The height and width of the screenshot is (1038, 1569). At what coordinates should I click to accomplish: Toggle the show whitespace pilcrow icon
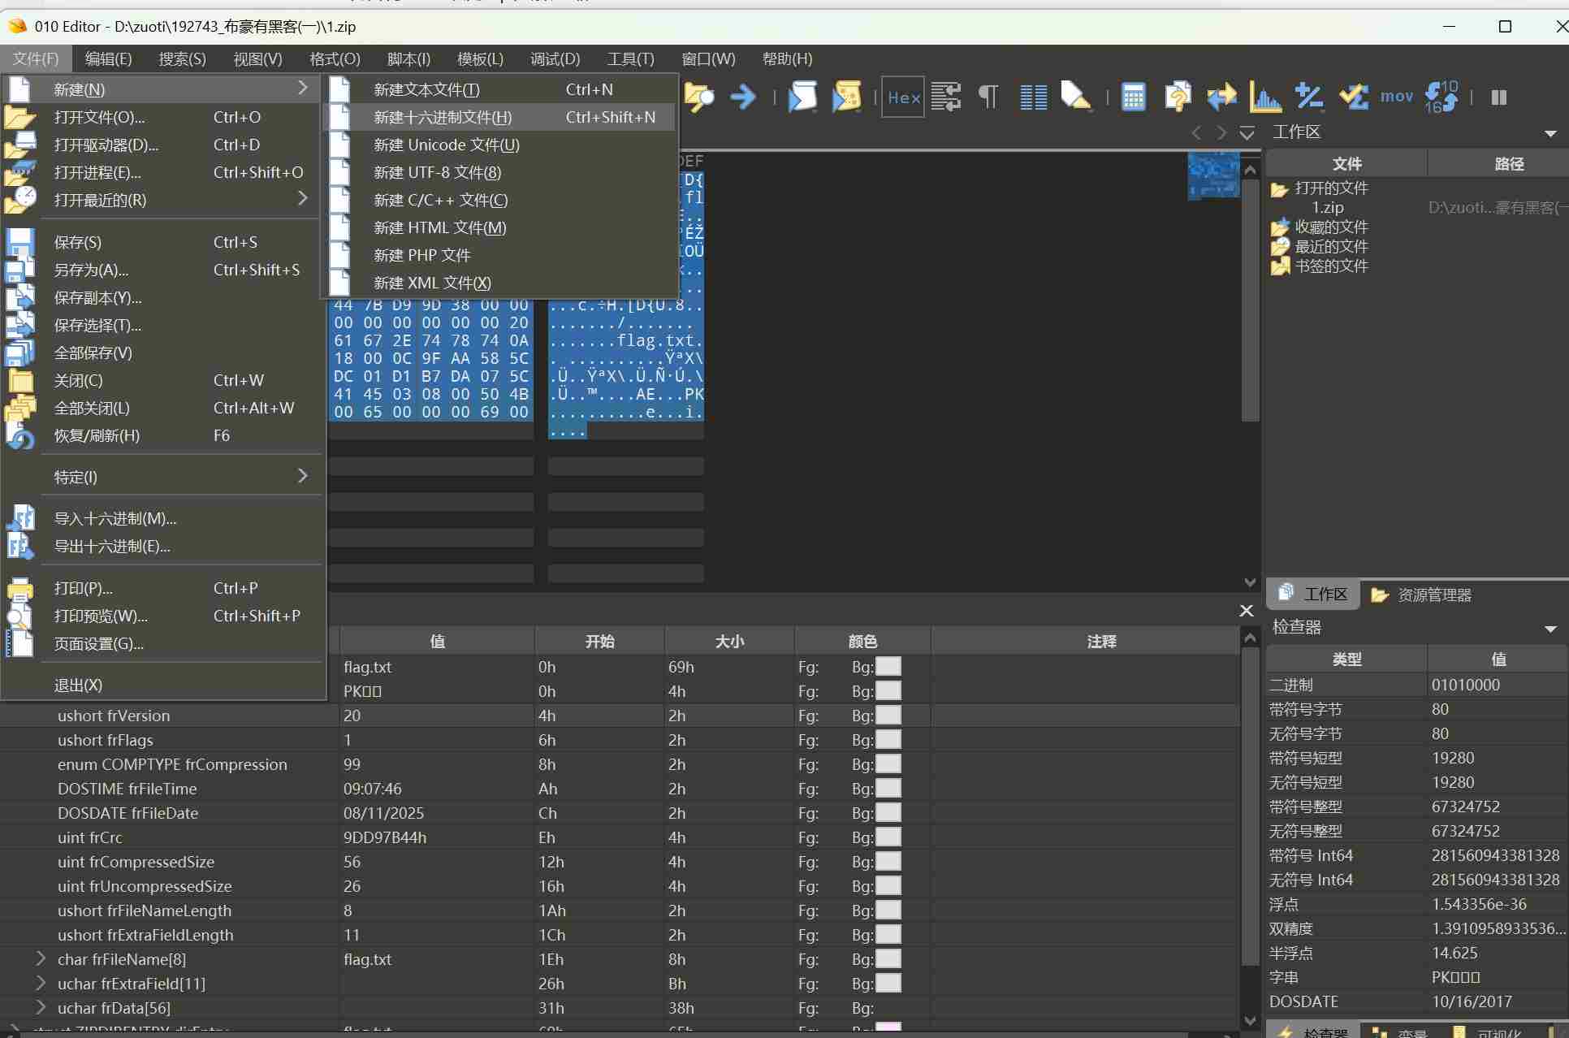988,97
